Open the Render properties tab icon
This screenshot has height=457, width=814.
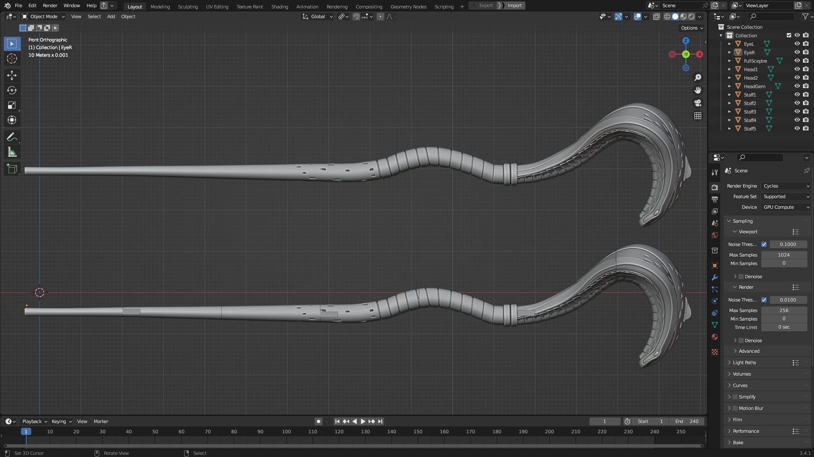coord(715,188)
